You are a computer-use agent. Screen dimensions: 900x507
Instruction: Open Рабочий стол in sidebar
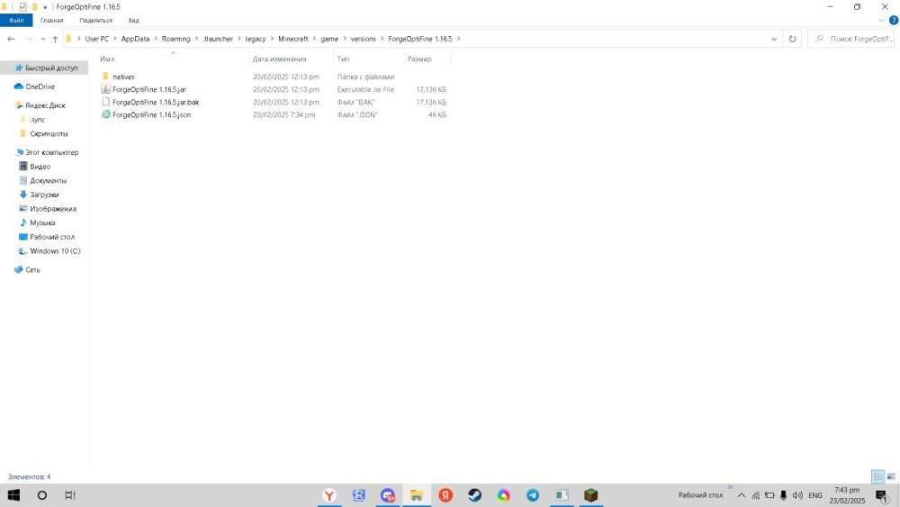[51, 237]
